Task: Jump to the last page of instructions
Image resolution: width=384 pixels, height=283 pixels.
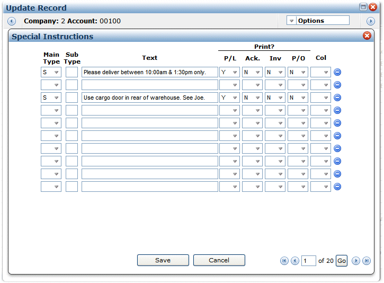Action: [366, 261]
